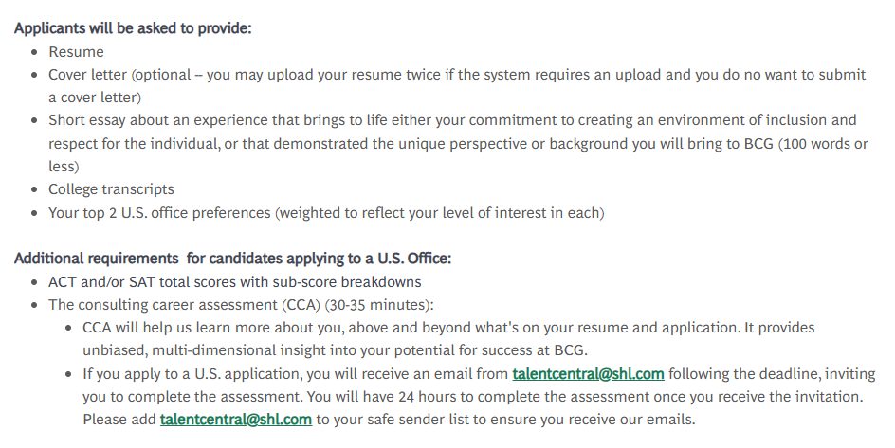895x448 pixels.
Task: Click the "Applicants will be asked to provide:" heading
Action: coord(133,27)
